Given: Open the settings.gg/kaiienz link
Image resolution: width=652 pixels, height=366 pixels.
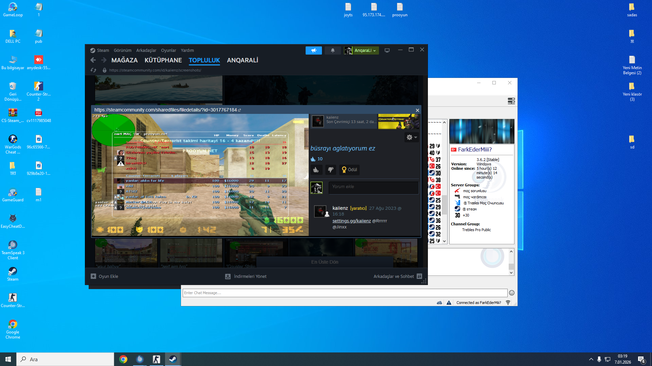Looking at the screenshot, I should pos(351,221).
